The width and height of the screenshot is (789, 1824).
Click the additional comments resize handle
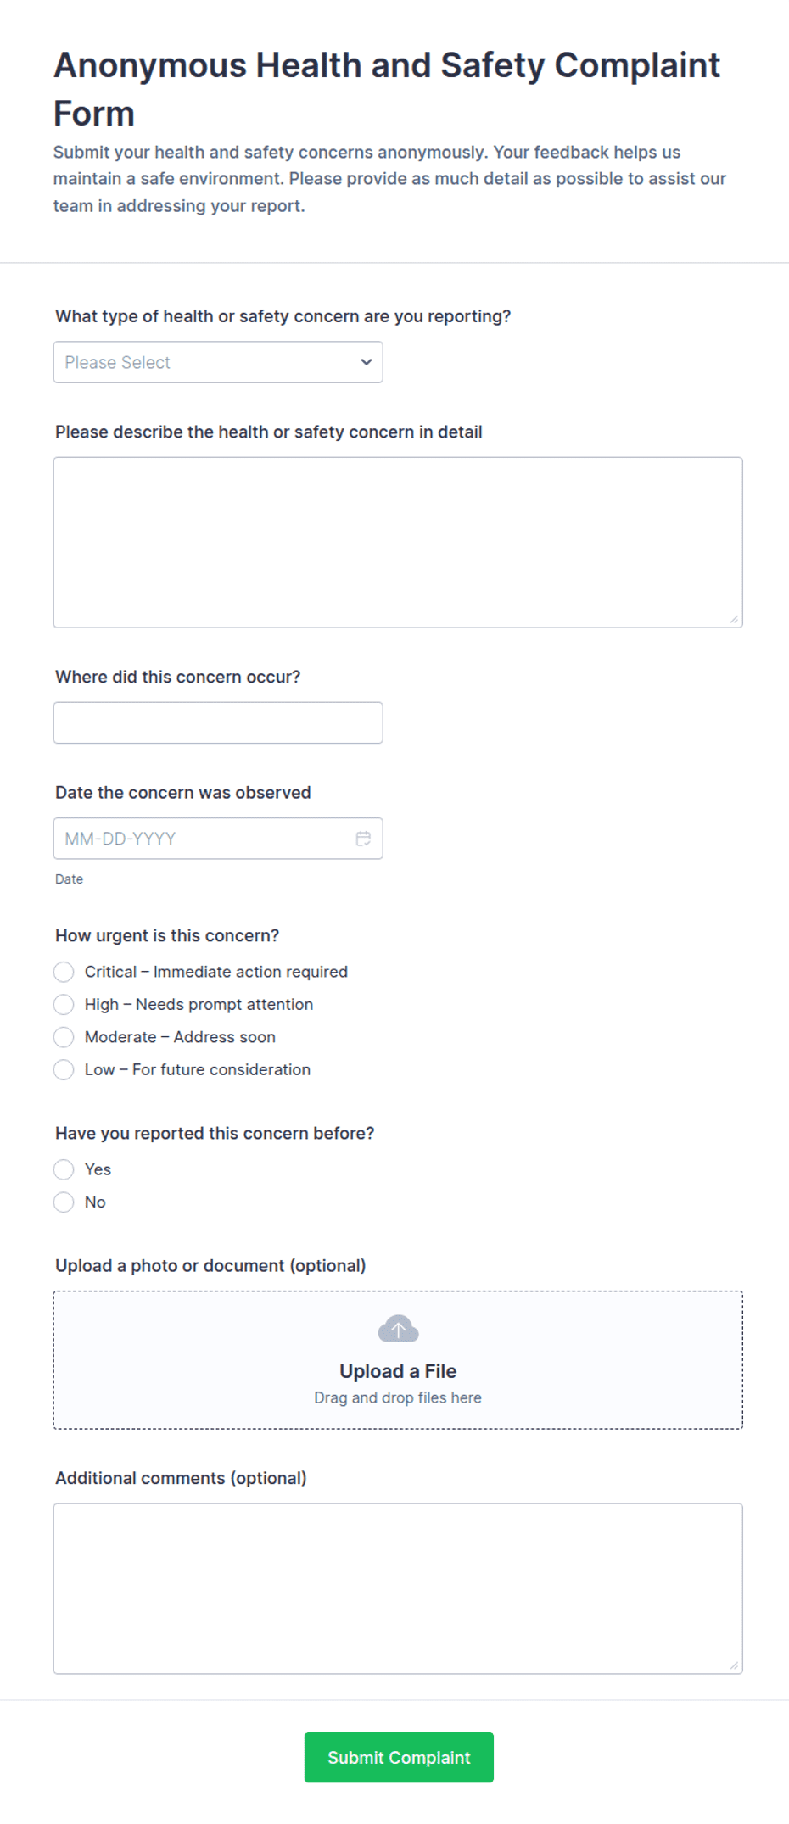(735, 1666)
